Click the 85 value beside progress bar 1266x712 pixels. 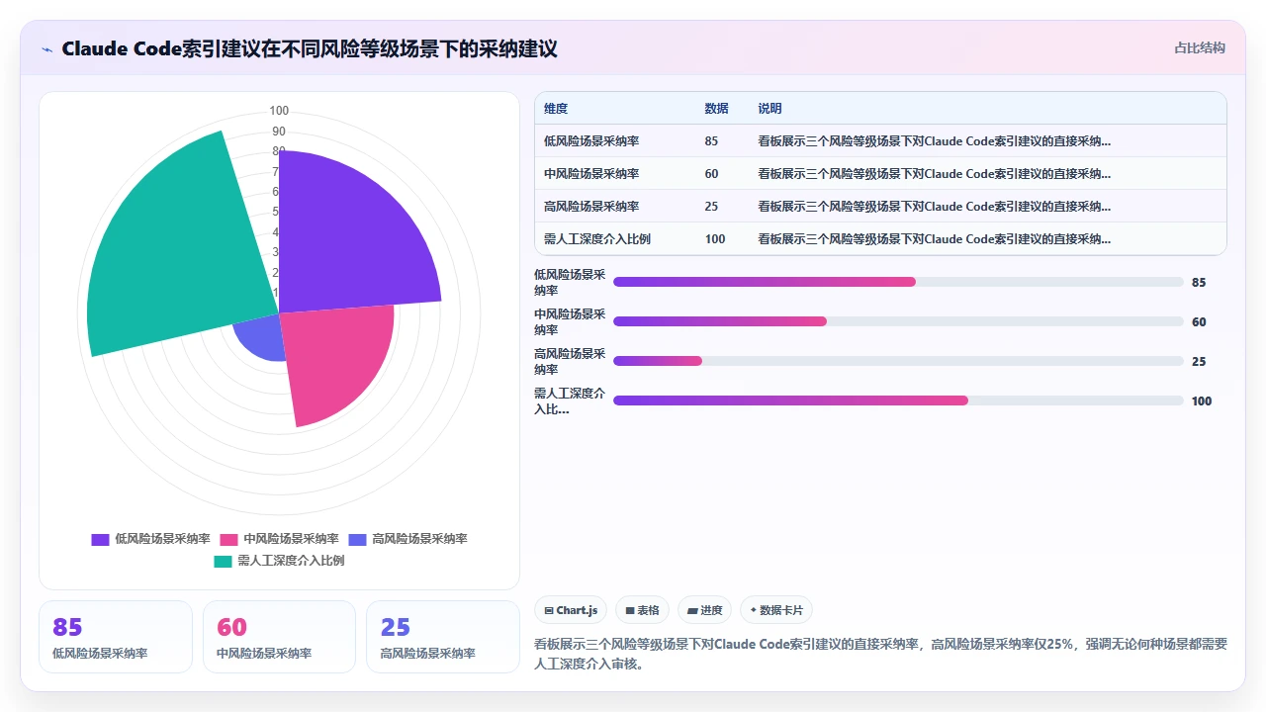[1199, 282]
